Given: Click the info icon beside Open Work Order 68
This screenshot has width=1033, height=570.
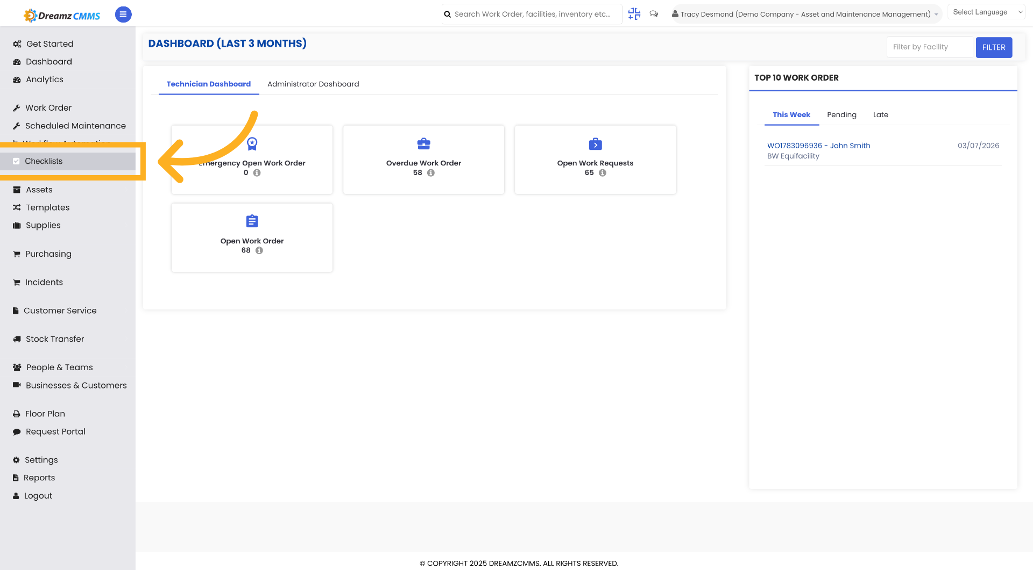Looking at the screenshot, I should pos(259,250).
